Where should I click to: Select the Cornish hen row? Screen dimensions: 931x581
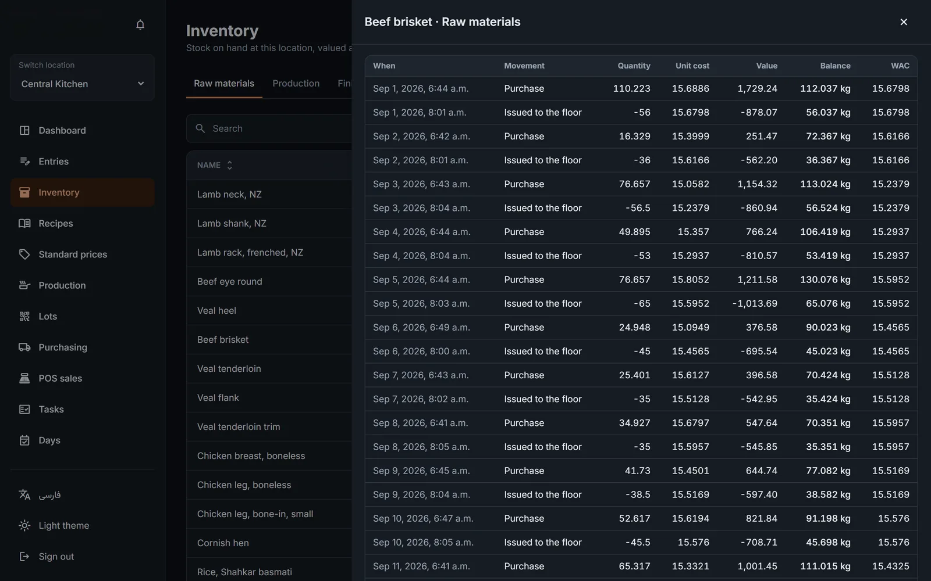(269, 543)
